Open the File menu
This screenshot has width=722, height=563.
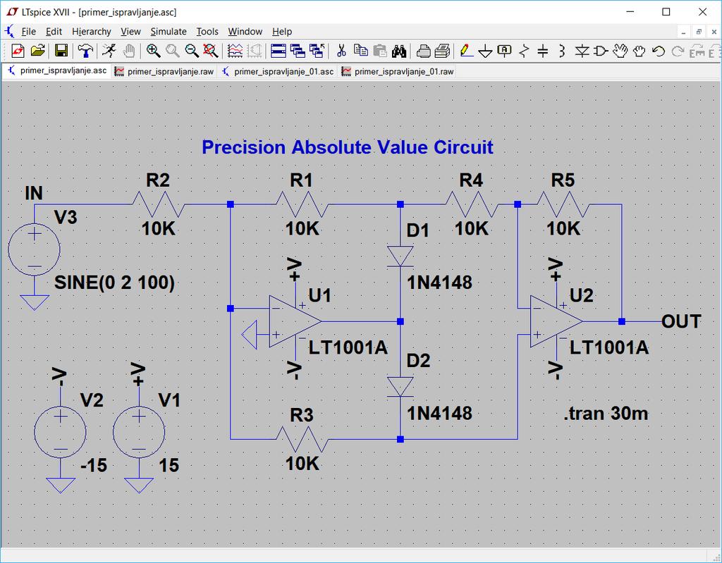(x=28, y=31)
